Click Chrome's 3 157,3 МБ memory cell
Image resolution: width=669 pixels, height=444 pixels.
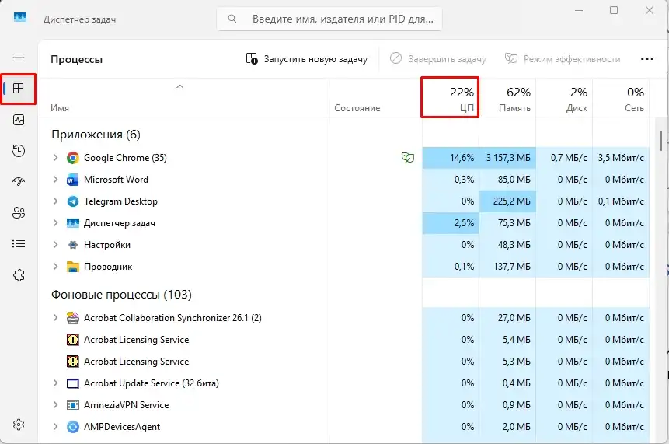coord(507,158)
